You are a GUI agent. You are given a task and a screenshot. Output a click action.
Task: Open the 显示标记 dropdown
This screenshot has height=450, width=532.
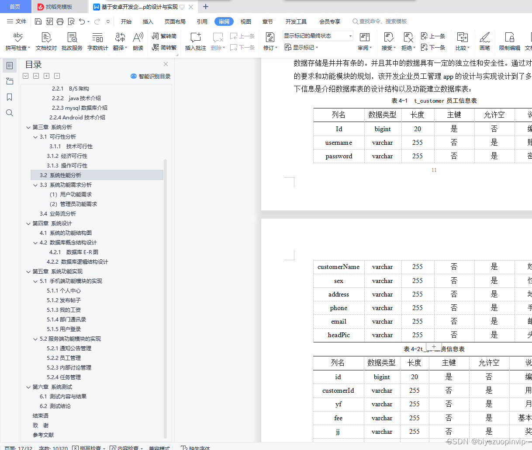[301, 47]
